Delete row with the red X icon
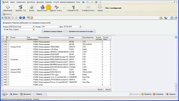 coord(9,18)
